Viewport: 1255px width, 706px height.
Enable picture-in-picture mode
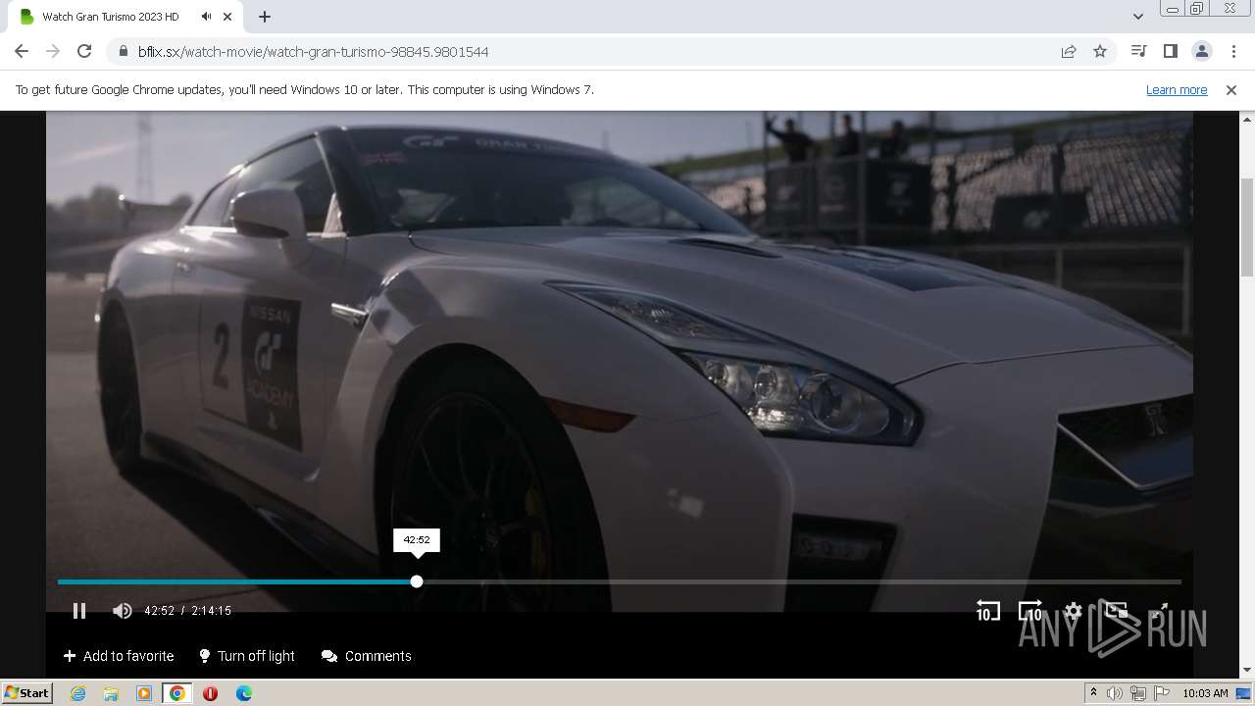click(1117, 611)
